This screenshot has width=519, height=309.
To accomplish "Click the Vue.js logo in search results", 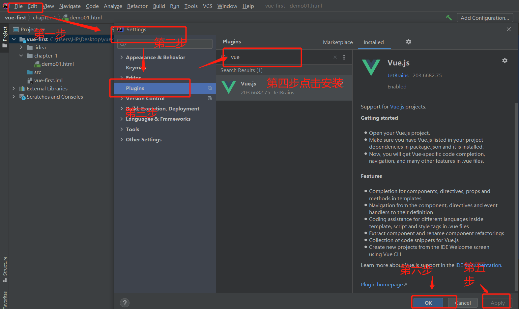I will 229,87.
